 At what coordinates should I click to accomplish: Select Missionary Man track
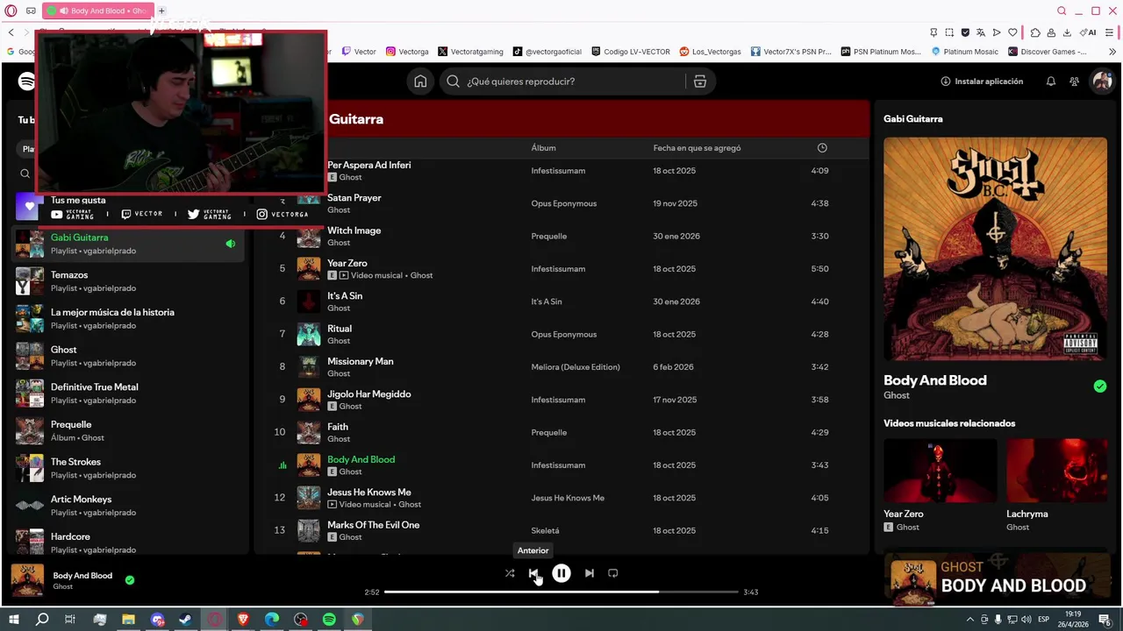pyautogui.click(x=561, y=367)
